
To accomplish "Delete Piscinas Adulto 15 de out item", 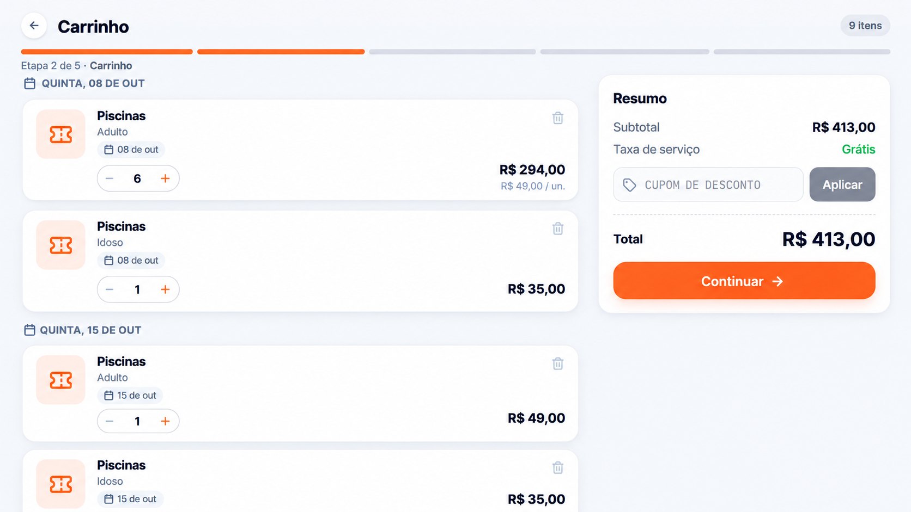I will [557, 363].
